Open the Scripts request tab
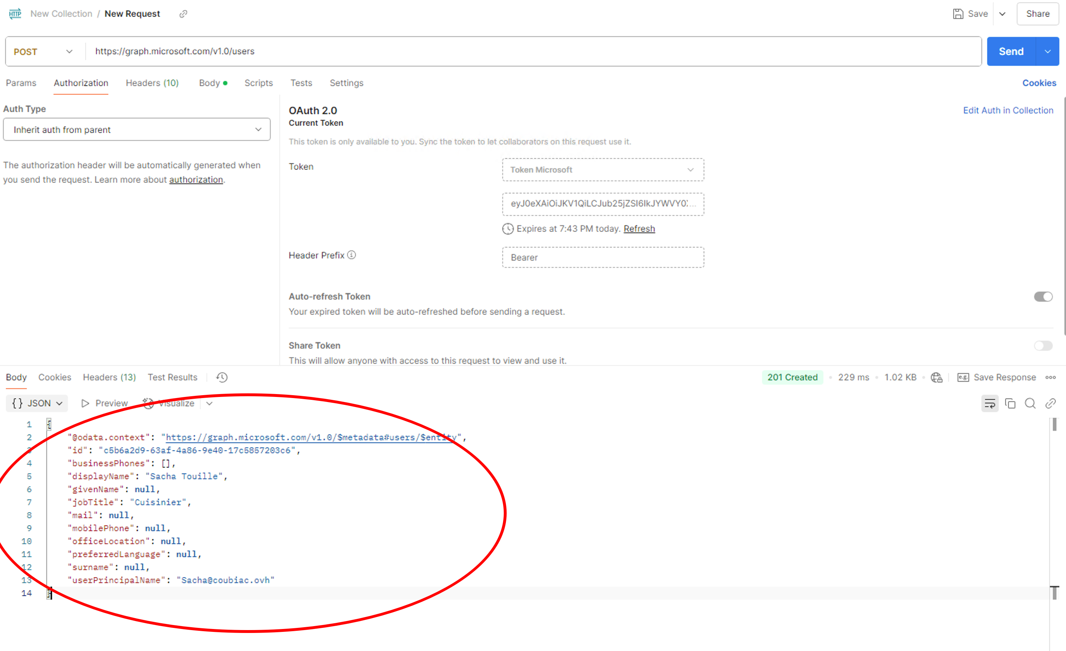This screenshot has width=1066, height=651. [x=258, y=83]
